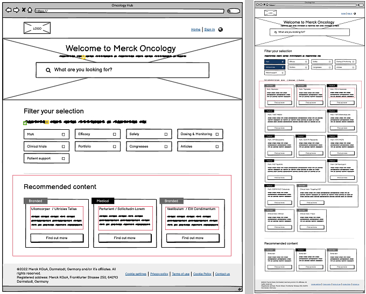Click the browser forward arrow icon

pyautogui.click(x=16, y=10)
